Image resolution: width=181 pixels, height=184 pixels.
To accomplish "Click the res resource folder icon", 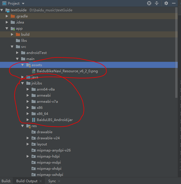I will tap(28, 126).
